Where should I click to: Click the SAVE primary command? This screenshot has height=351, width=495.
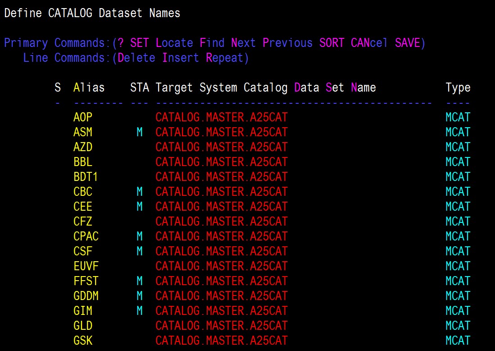point(407,43)
